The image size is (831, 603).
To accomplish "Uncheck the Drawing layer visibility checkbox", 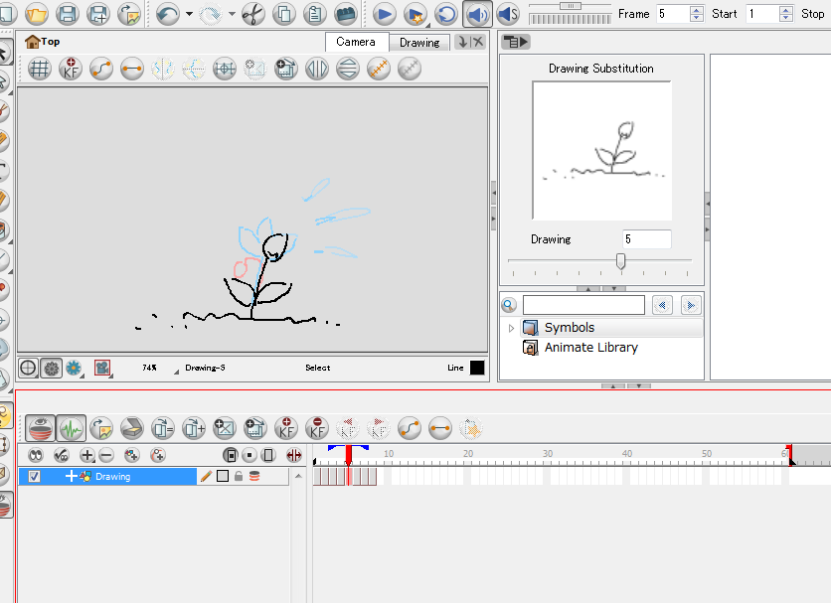I will point(34,477).
